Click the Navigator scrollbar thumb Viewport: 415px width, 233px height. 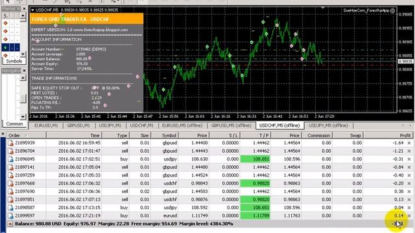[x=23, y=98]
